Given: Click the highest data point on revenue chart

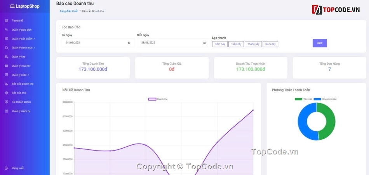Looking at the screenshot, I should (253, 110).
